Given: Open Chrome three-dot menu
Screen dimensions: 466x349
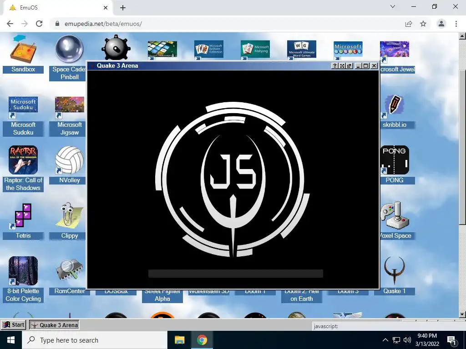Looking at the screenshot, I should (x=456, y=24).
